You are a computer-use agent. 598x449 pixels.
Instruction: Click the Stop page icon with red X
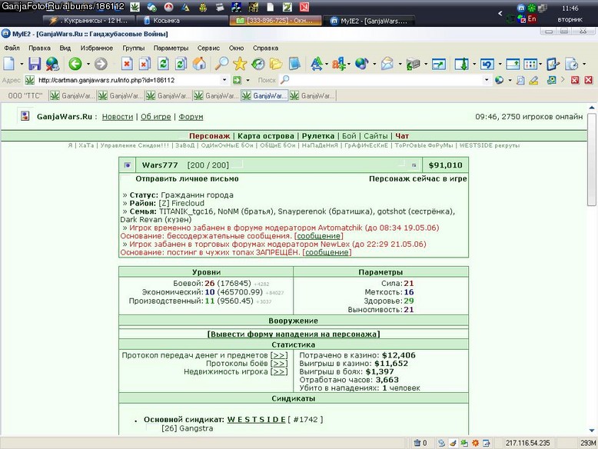click(x=127, y=64)
